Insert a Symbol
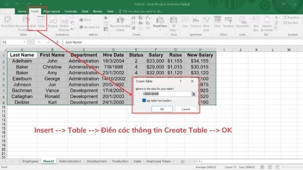 pos(290,23)
